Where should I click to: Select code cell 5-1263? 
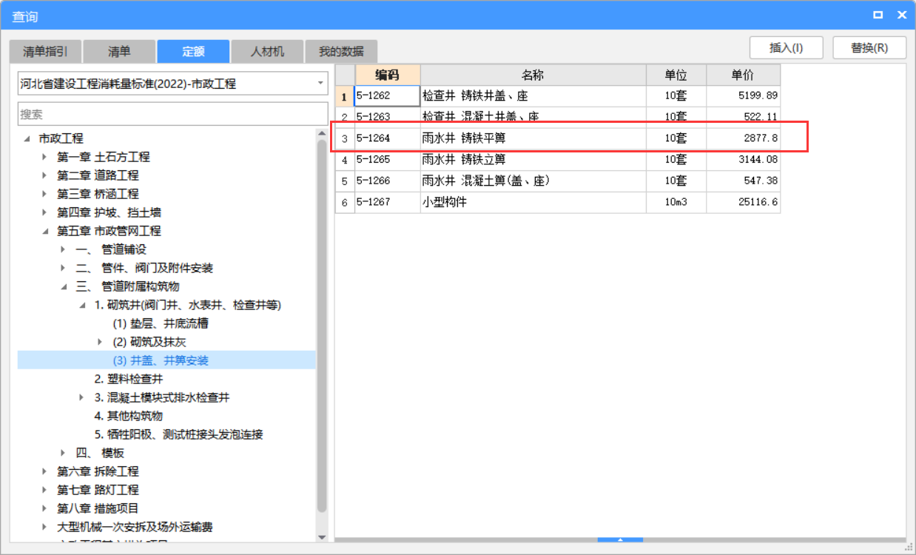(387, 117)
